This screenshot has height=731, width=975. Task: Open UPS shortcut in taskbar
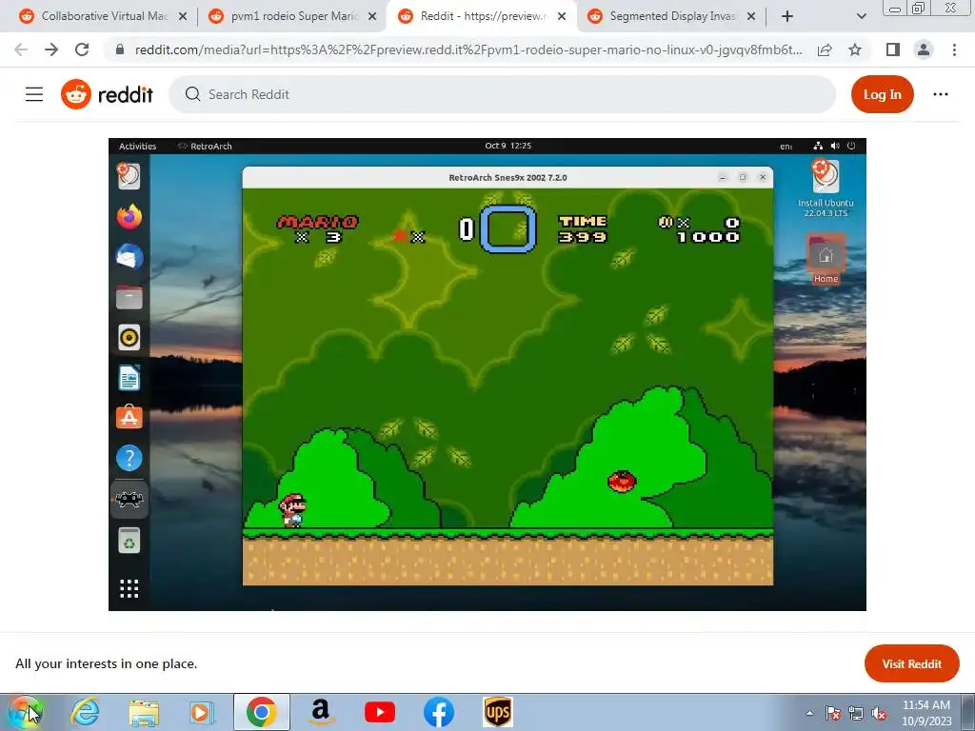click(x=498, y=712)
